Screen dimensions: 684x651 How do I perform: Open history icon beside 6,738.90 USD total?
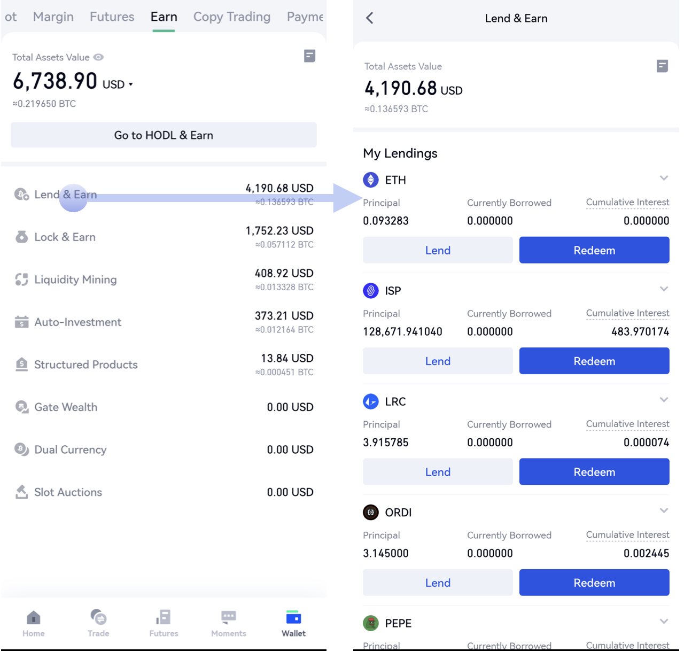click(x=309, y=56)
